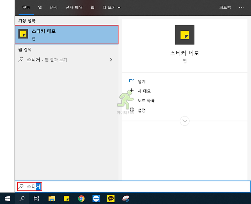Click 열기 to open the app

[142, 81]
